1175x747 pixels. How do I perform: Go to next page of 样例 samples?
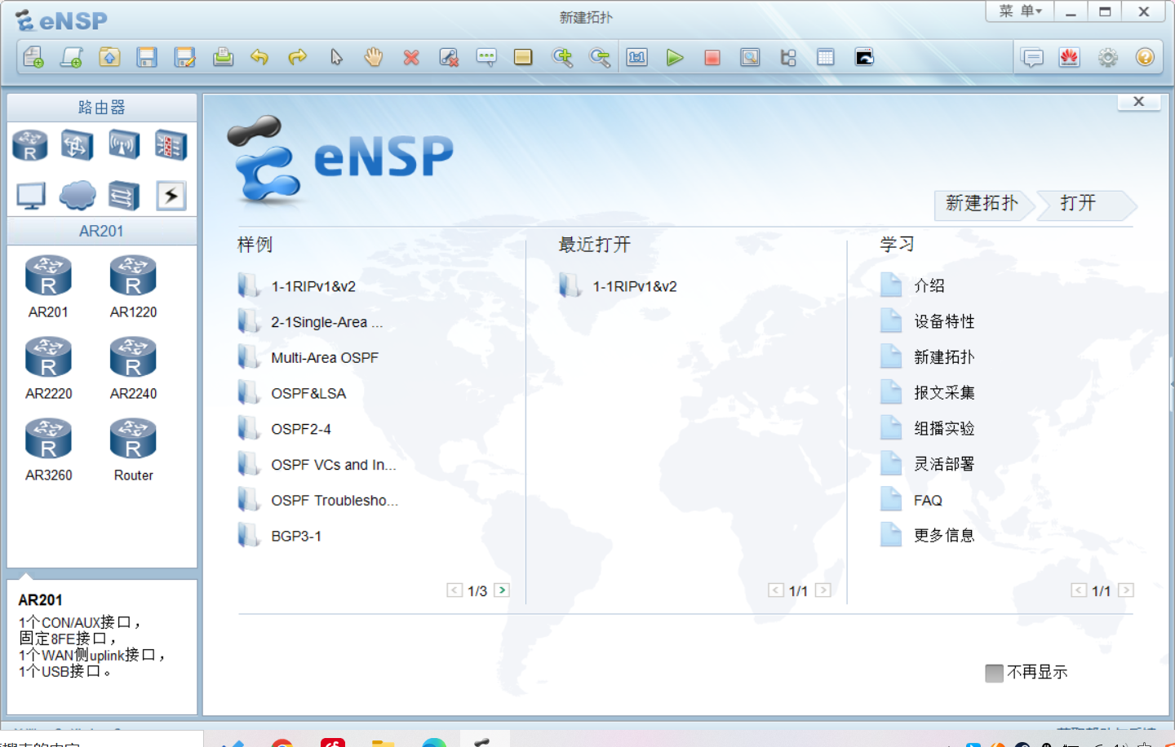tap(503, 590)
